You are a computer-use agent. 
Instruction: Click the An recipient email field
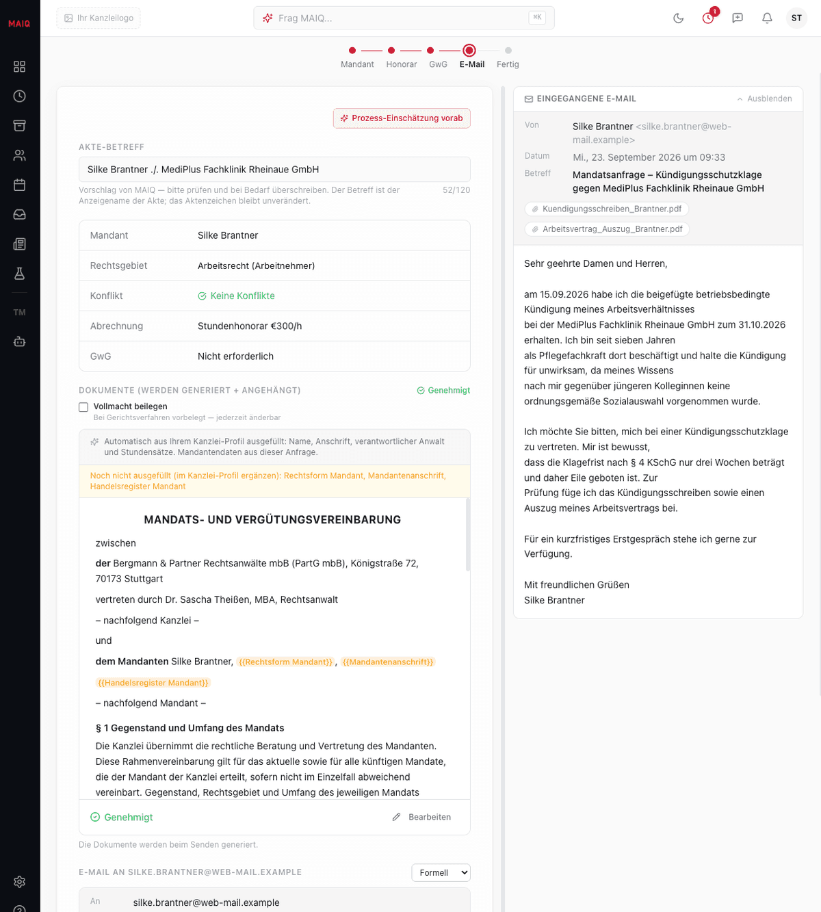pyautogui.click(x=274, y=902)
